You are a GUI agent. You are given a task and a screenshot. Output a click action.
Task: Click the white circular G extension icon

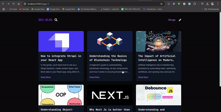(184, 4)
